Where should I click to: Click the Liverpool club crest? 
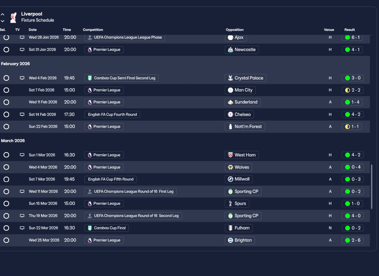pyautogui.click(x=13, y=17)
